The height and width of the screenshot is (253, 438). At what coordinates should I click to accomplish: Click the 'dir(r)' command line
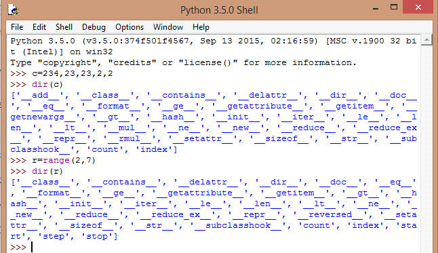pos(47,171)
